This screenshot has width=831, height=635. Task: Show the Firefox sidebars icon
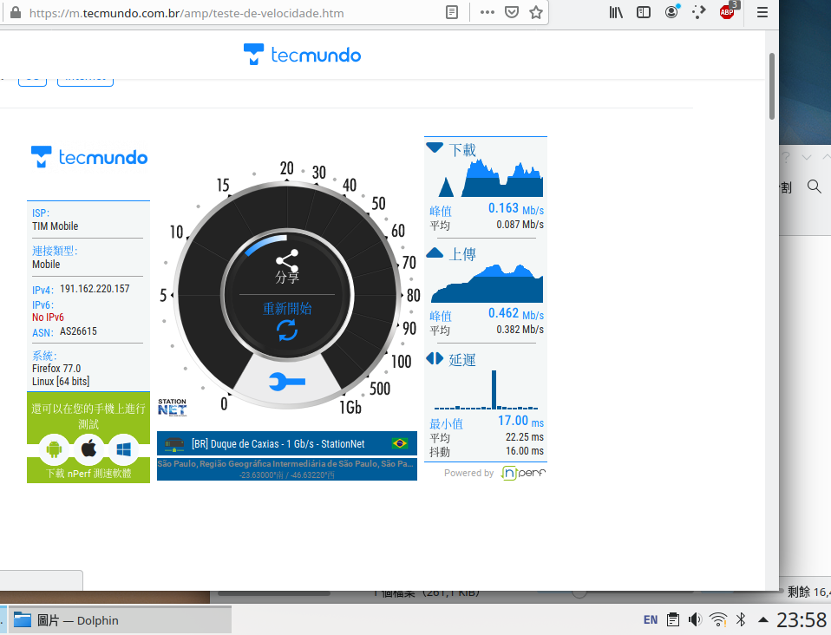644,12
